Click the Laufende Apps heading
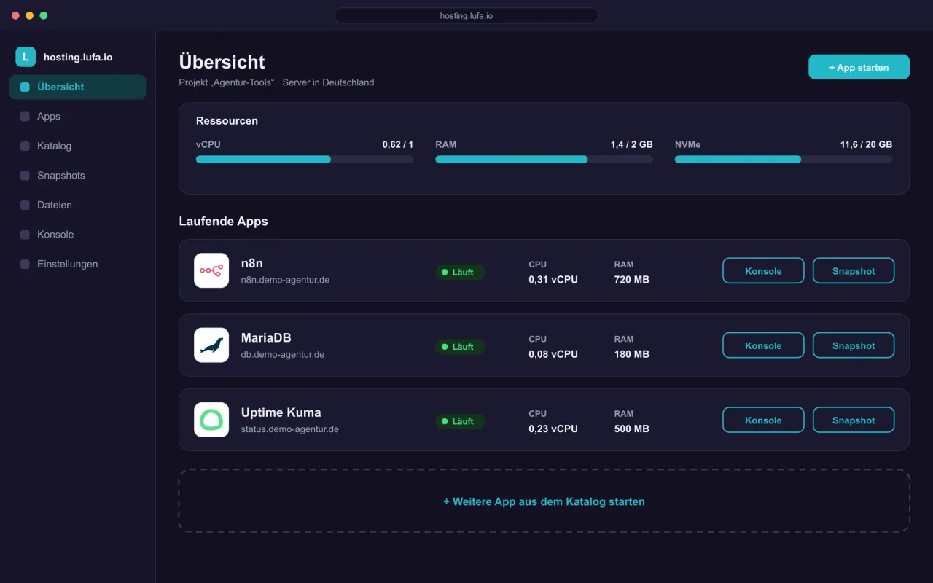Viewport: 933px width, 583px height. coord(223,222)
